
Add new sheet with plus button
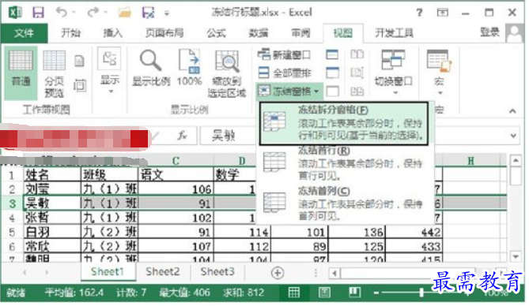point(278,273)
